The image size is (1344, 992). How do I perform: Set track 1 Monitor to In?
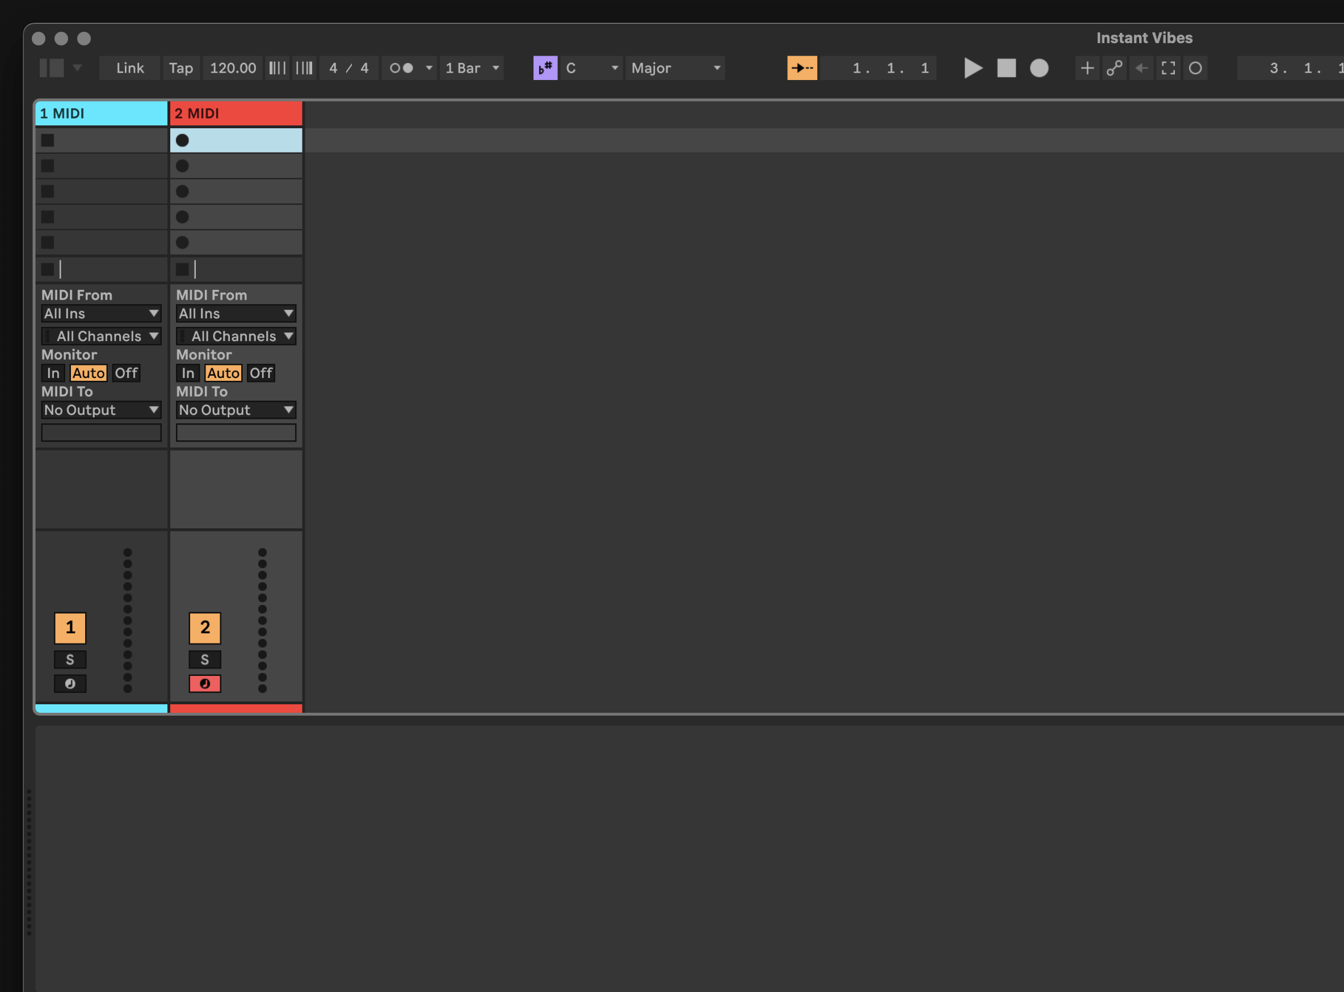pyautogui.click(x=53, y=373)
